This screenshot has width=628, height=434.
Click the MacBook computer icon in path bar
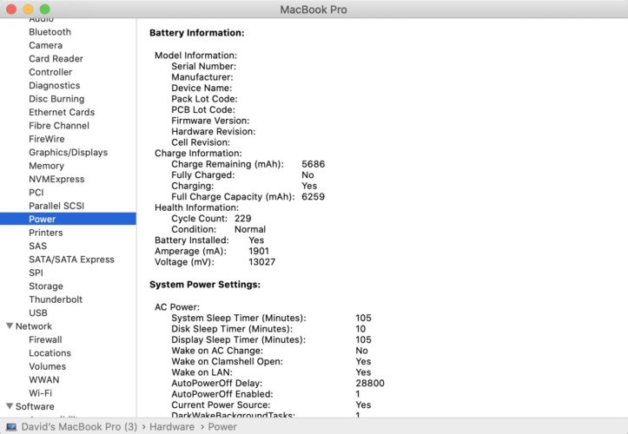click(x=11, y=427)
